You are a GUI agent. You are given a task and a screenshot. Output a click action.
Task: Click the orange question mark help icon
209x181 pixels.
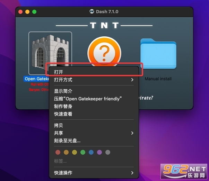tap(104, 52)
